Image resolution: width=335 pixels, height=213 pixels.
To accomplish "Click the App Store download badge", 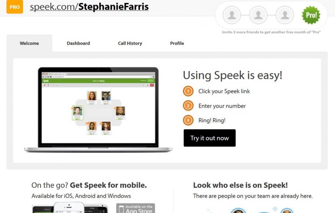I will point(136,208).
